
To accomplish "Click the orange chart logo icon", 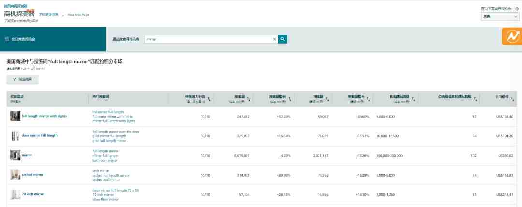I will pos(512,36).
